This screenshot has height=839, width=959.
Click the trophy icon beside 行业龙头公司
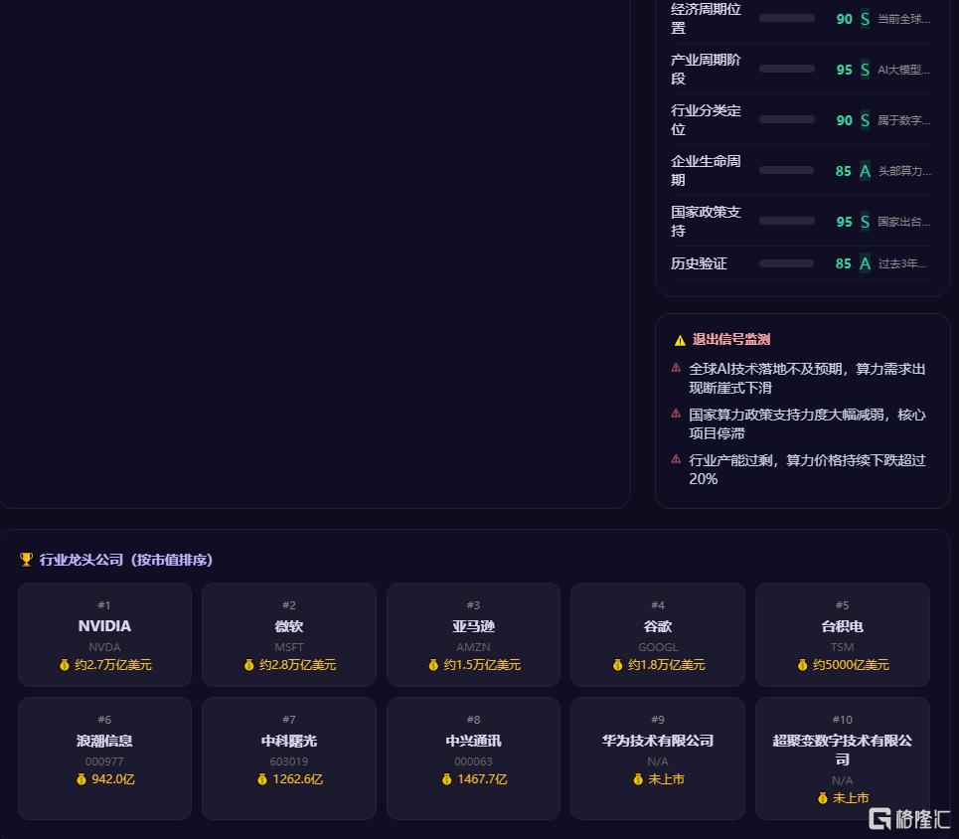pos(26,560)
